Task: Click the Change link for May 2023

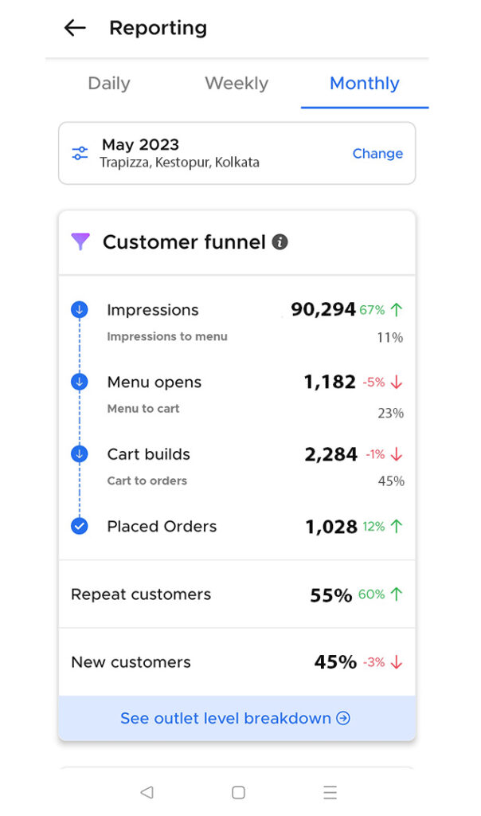Action: pos(377,154)
